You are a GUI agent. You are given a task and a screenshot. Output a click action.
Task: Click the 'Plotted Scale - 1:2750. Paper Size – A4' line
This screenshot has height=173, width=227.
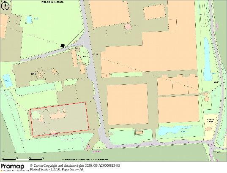tap(57, 169)
